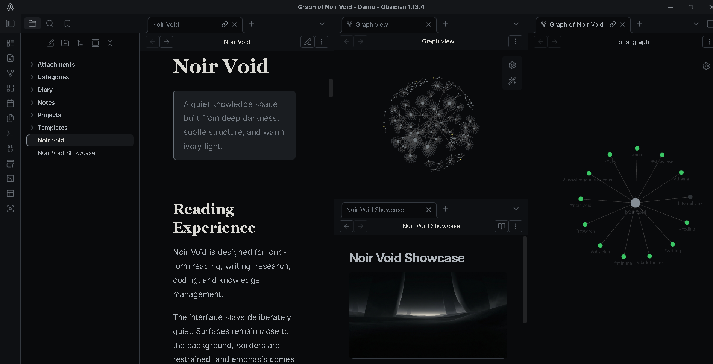Open graph settings gear in Graph view
Viewport: 713px width, 364px height.
point(512,65)
